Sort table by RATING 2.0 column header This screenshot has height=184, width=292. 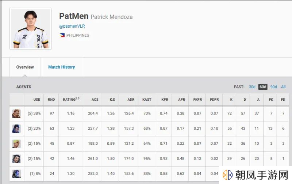[71, 99]
